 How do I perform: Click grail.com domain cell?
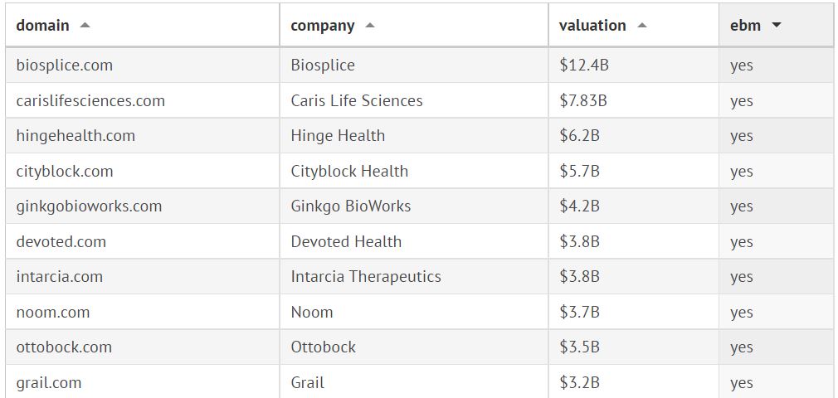(49, 383)
